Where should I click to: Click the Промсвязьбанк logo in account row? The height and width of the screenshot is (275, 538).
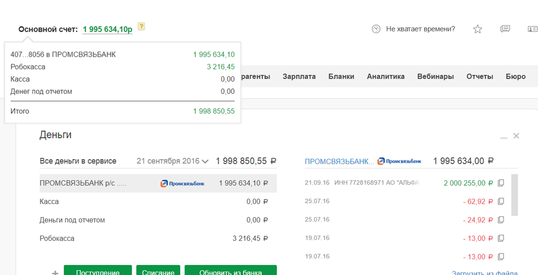[182, 183]
